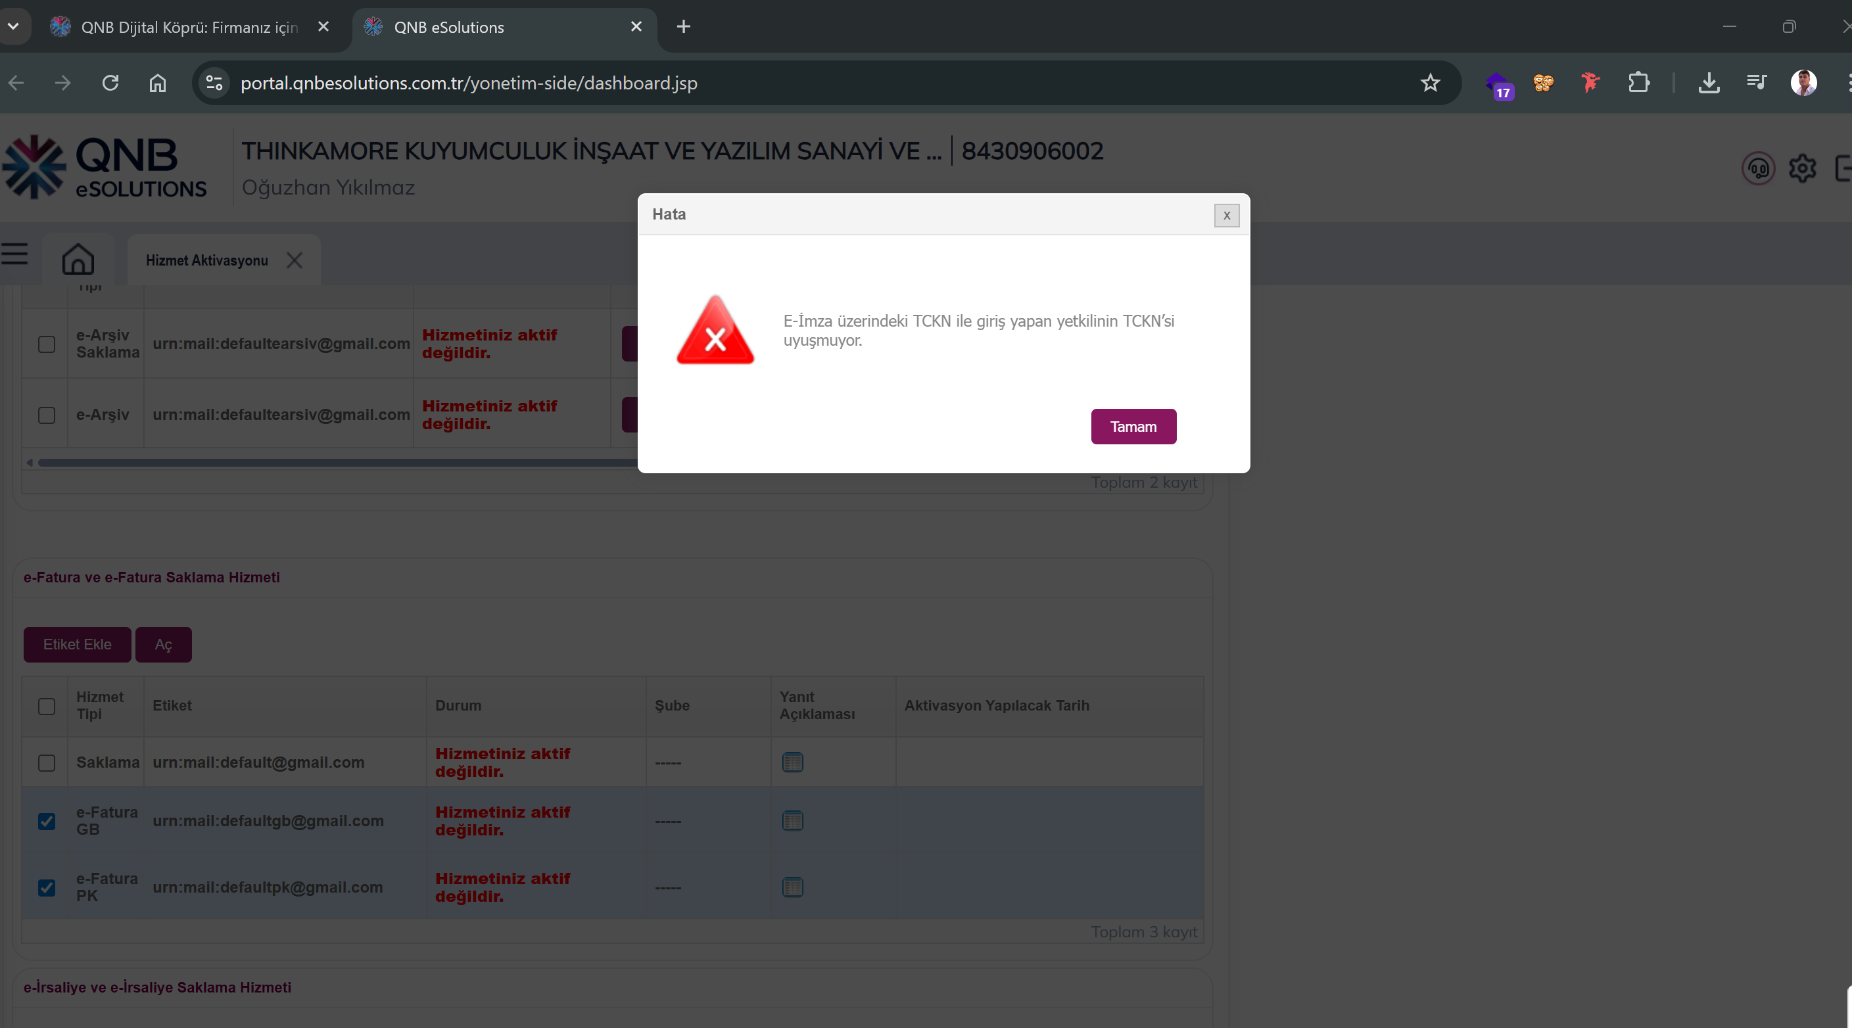Click the e-İrsaliye ve e-İrsaliye Saklama Hizmeti heading
Viewport: 1852px width, 1028px height.
pos(157,987)
